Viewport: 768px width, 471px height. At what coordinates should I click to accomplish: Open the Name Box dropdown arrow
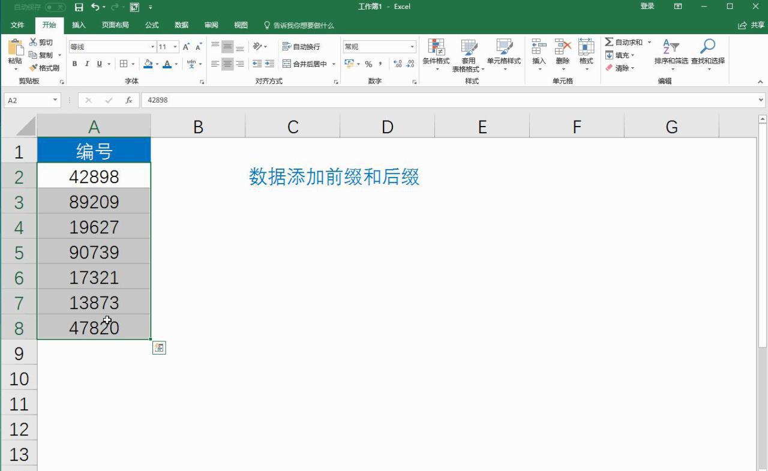pos(55,100)
